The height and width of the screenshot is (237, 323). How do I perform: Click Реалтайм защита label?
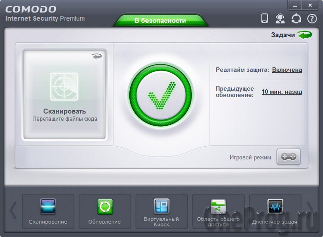242,70
